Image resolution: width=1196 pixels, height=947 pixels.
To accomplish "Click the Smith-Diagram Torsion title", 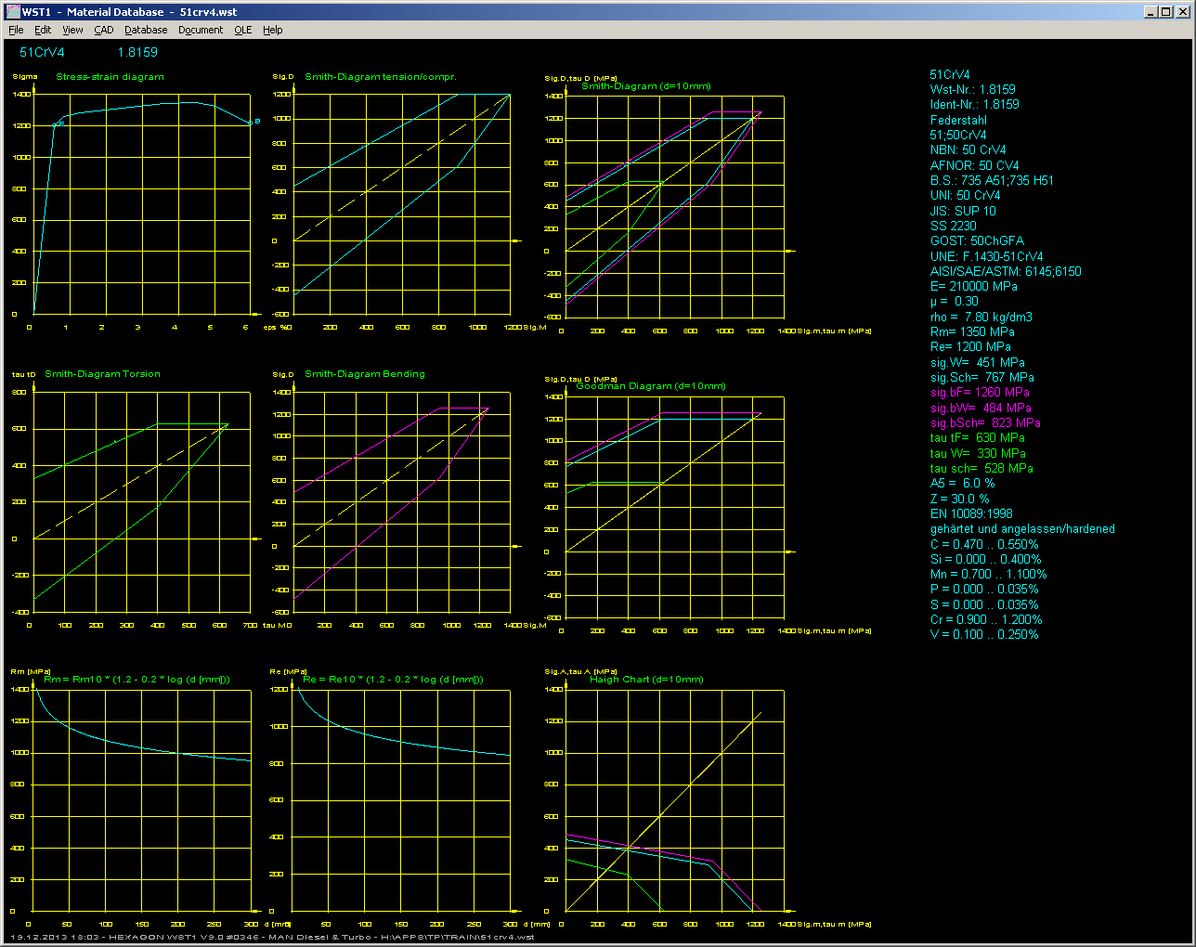I will pos(102,374).
